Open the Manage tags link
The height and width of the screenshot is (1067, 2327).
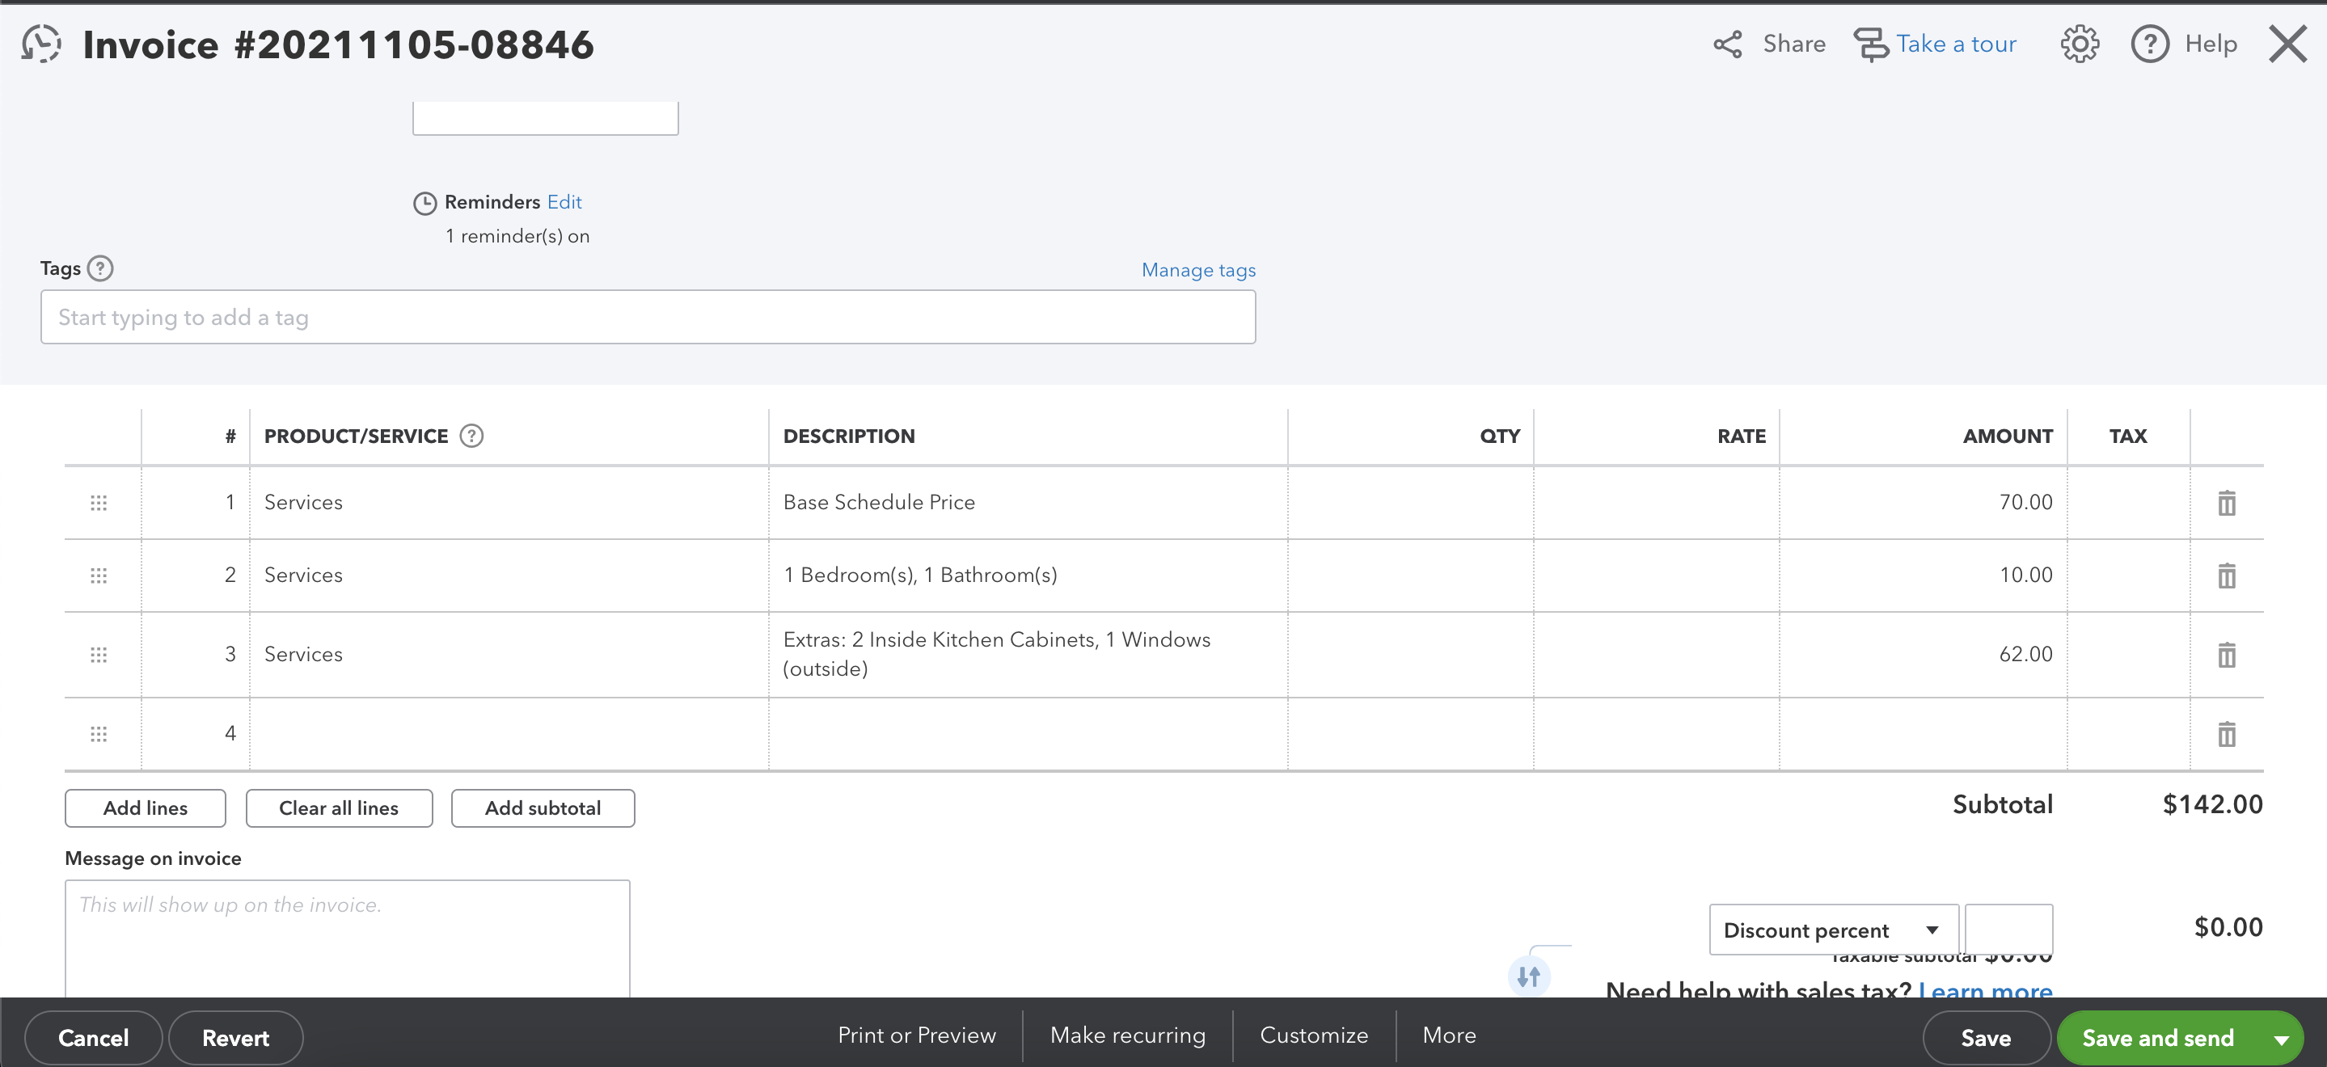click(x=1197, y=270)
